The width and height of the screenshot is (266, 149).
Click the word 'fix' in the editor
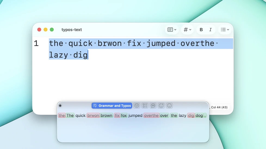point(134,43)
